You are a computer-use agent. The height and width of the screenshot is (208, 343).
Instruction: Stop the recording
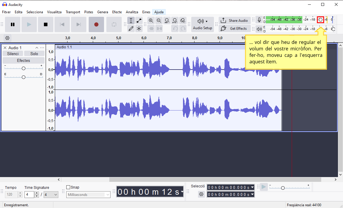45,24
